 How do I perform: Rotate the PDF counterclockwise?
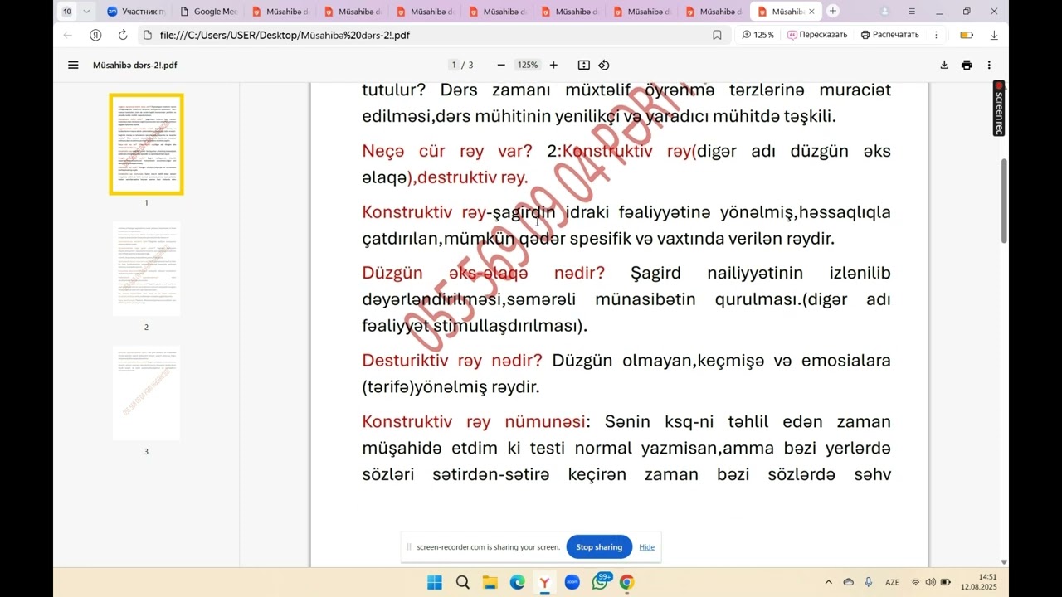click(x=604, y=65)
